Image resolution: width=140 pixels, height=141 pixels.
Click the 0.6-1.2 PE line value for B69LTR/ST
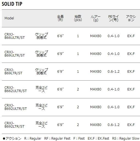coord(113,72)
